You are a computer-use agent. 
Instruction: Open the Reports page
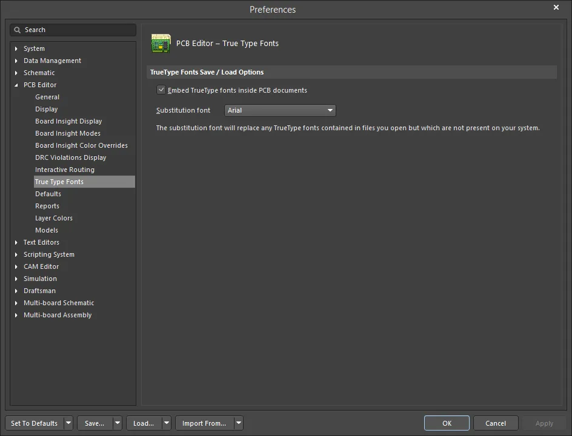(x=47, y=206)
